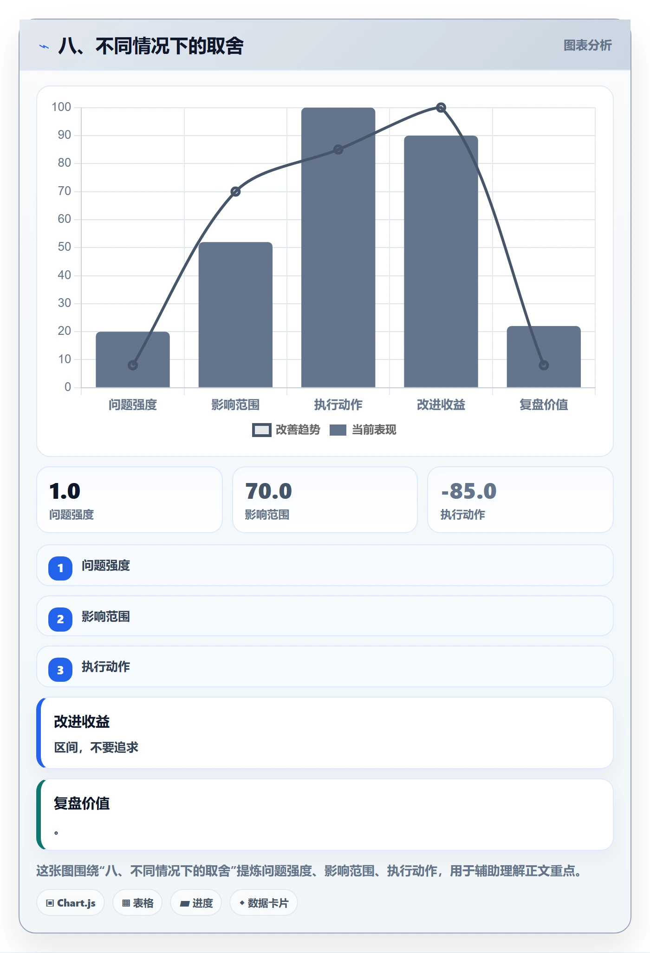Toggle the 改善趋势 legend item
The image size is (650, 953).
pyautogui.click(x=286, y=430)
